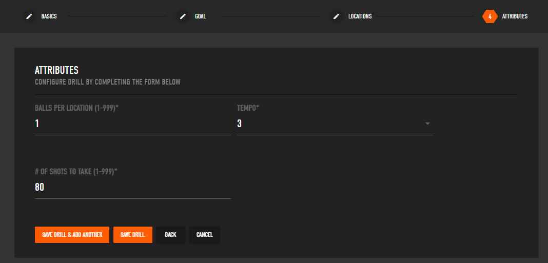Click the 'Configure drill by completing the form below' text

108,83
